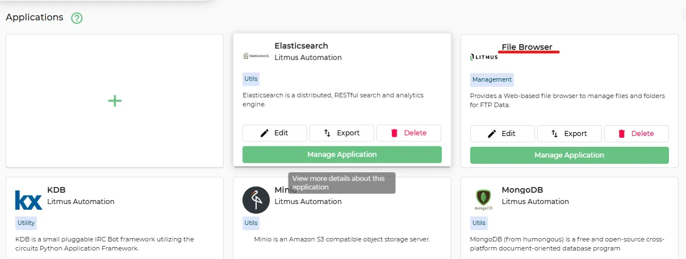Click the export arrows icon on File Browser card
686x259 pixels.
click(554, 134)
